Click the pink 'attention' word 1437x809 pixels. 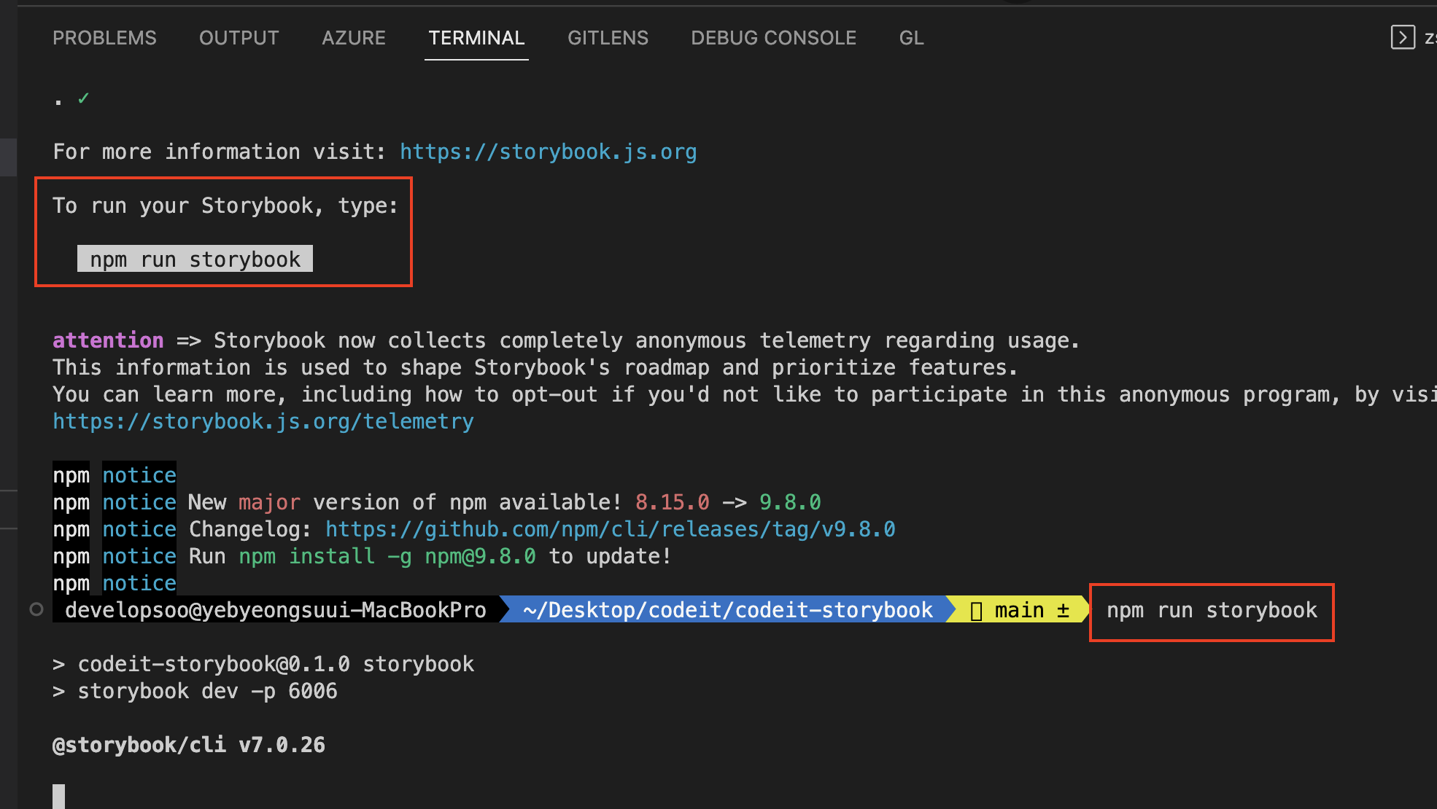pos(108,340)
